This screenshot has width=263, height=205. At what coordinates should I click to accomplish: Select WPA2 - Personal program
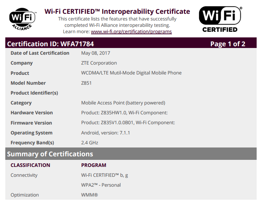[101, 185]
